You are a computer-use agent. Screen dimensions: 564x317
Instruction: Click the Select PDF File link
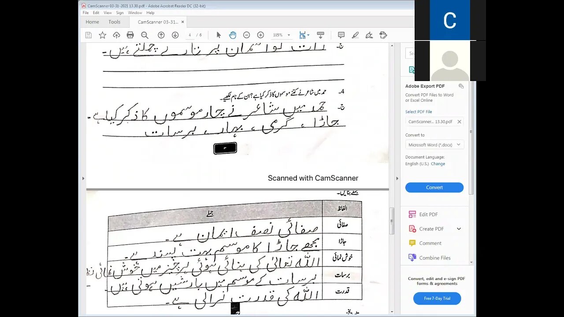click(419, 112)
